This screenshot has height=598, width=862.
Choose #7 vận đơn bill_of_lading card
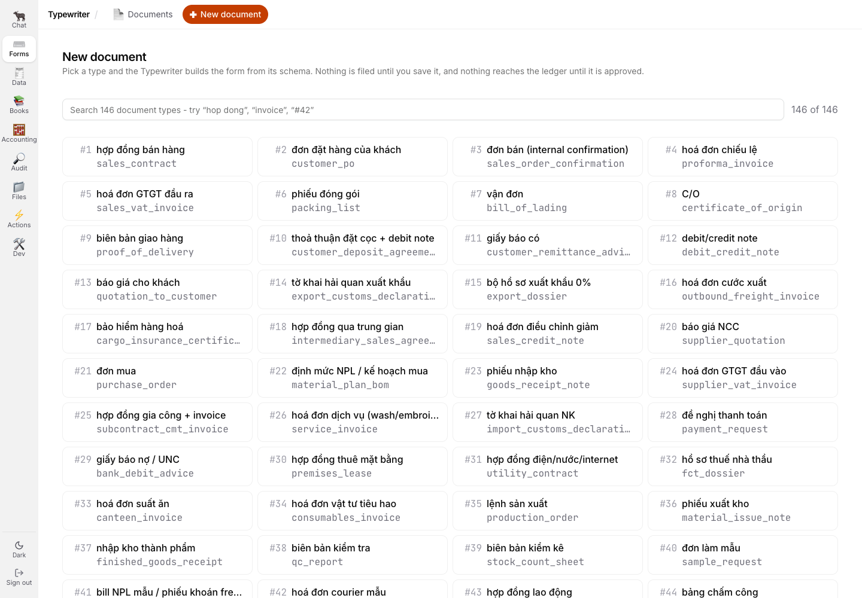[548, 201]
